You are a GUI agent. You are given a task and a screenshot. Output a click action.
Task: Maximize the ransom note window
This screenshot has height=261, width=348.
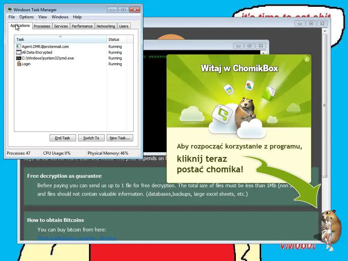pyautogui.click(x=311, y=23)
